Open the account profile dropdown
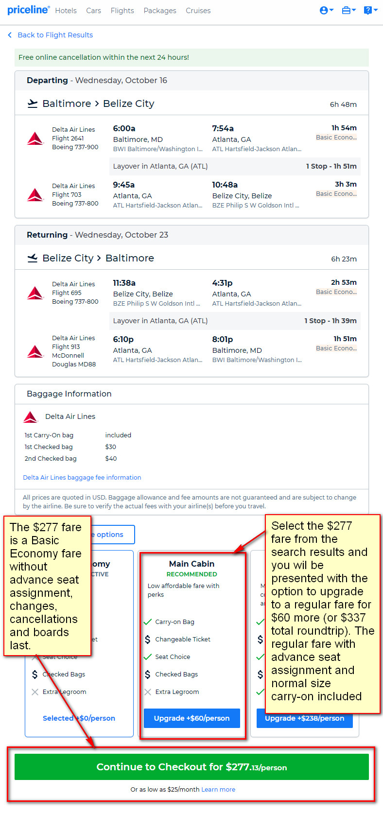383x814 pixels. (326, 10)
